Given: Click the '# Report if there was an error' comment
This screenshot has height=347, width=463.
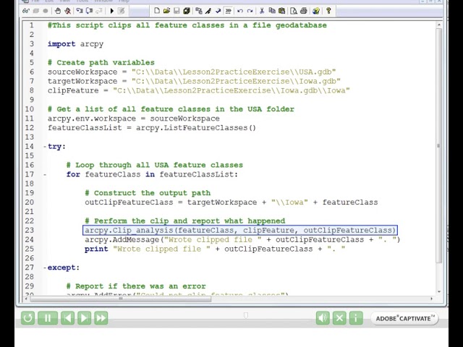Looking at the screenshot, I should [136, 286].
